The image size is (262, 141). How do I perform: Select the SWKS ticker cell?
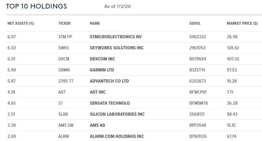[x=64, y=48]
